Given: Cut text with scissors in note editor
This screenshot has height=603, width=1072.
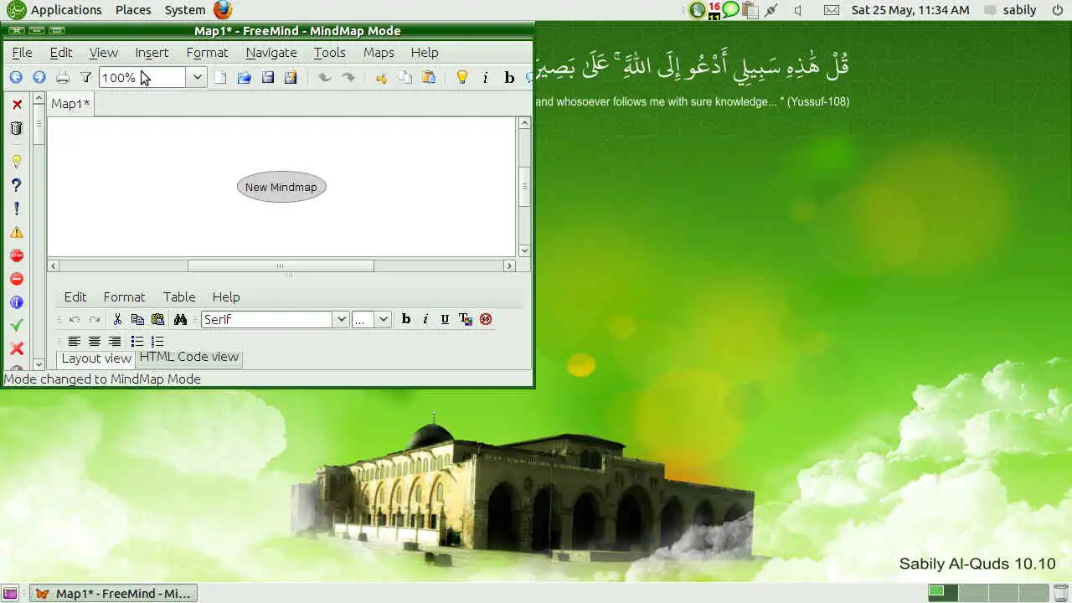Looking at the screenshot, I should coord(117,319).
